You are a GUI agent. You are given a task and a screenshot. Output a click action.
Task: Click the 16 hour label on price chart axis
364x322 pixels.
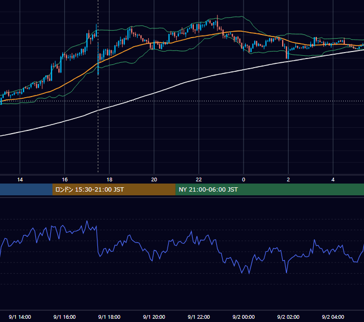pyautogui.click(x=65, y=180)
